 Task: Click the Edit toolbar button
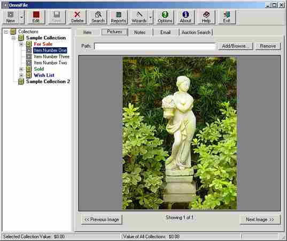[36, 17]
